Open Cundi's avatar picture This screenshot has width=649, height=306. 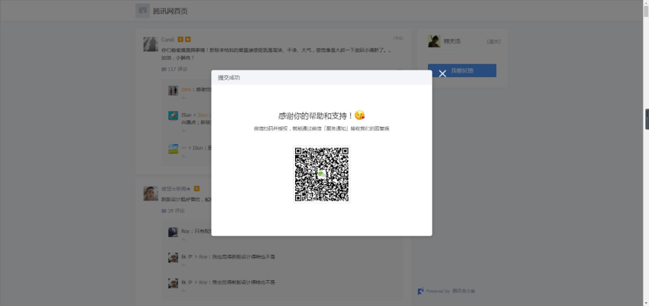click(151, 44)
